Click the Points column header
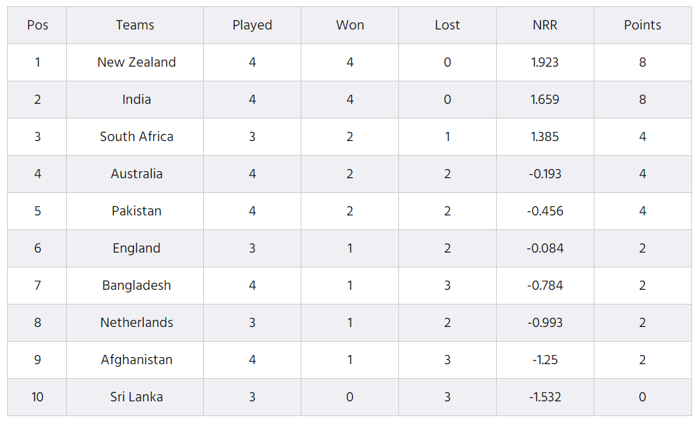The height and width of the screenshot is (421, 697). (x=642, y=25)
